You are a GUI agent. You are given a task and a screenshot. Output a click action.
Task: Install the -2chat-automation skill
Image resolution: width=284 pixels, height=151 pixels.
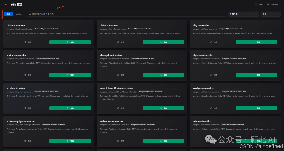pos(163,42)
